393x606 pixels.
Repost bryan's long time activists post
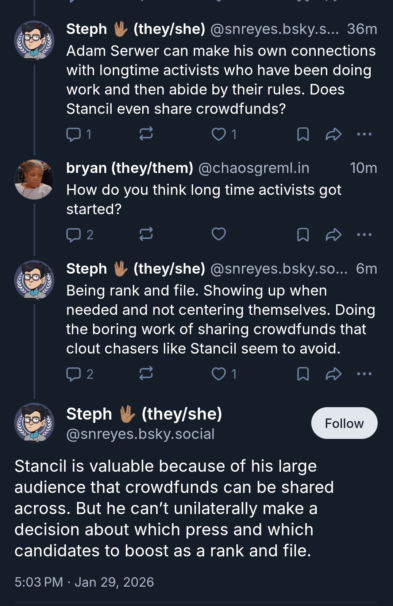146,234
